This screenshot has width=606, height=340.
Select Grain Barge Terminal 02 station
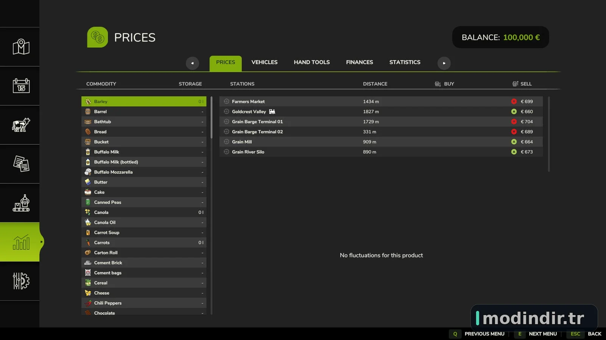[381, 131]
